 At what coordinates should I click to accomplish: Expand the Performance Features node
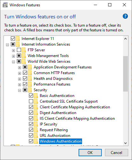[19, 85]
